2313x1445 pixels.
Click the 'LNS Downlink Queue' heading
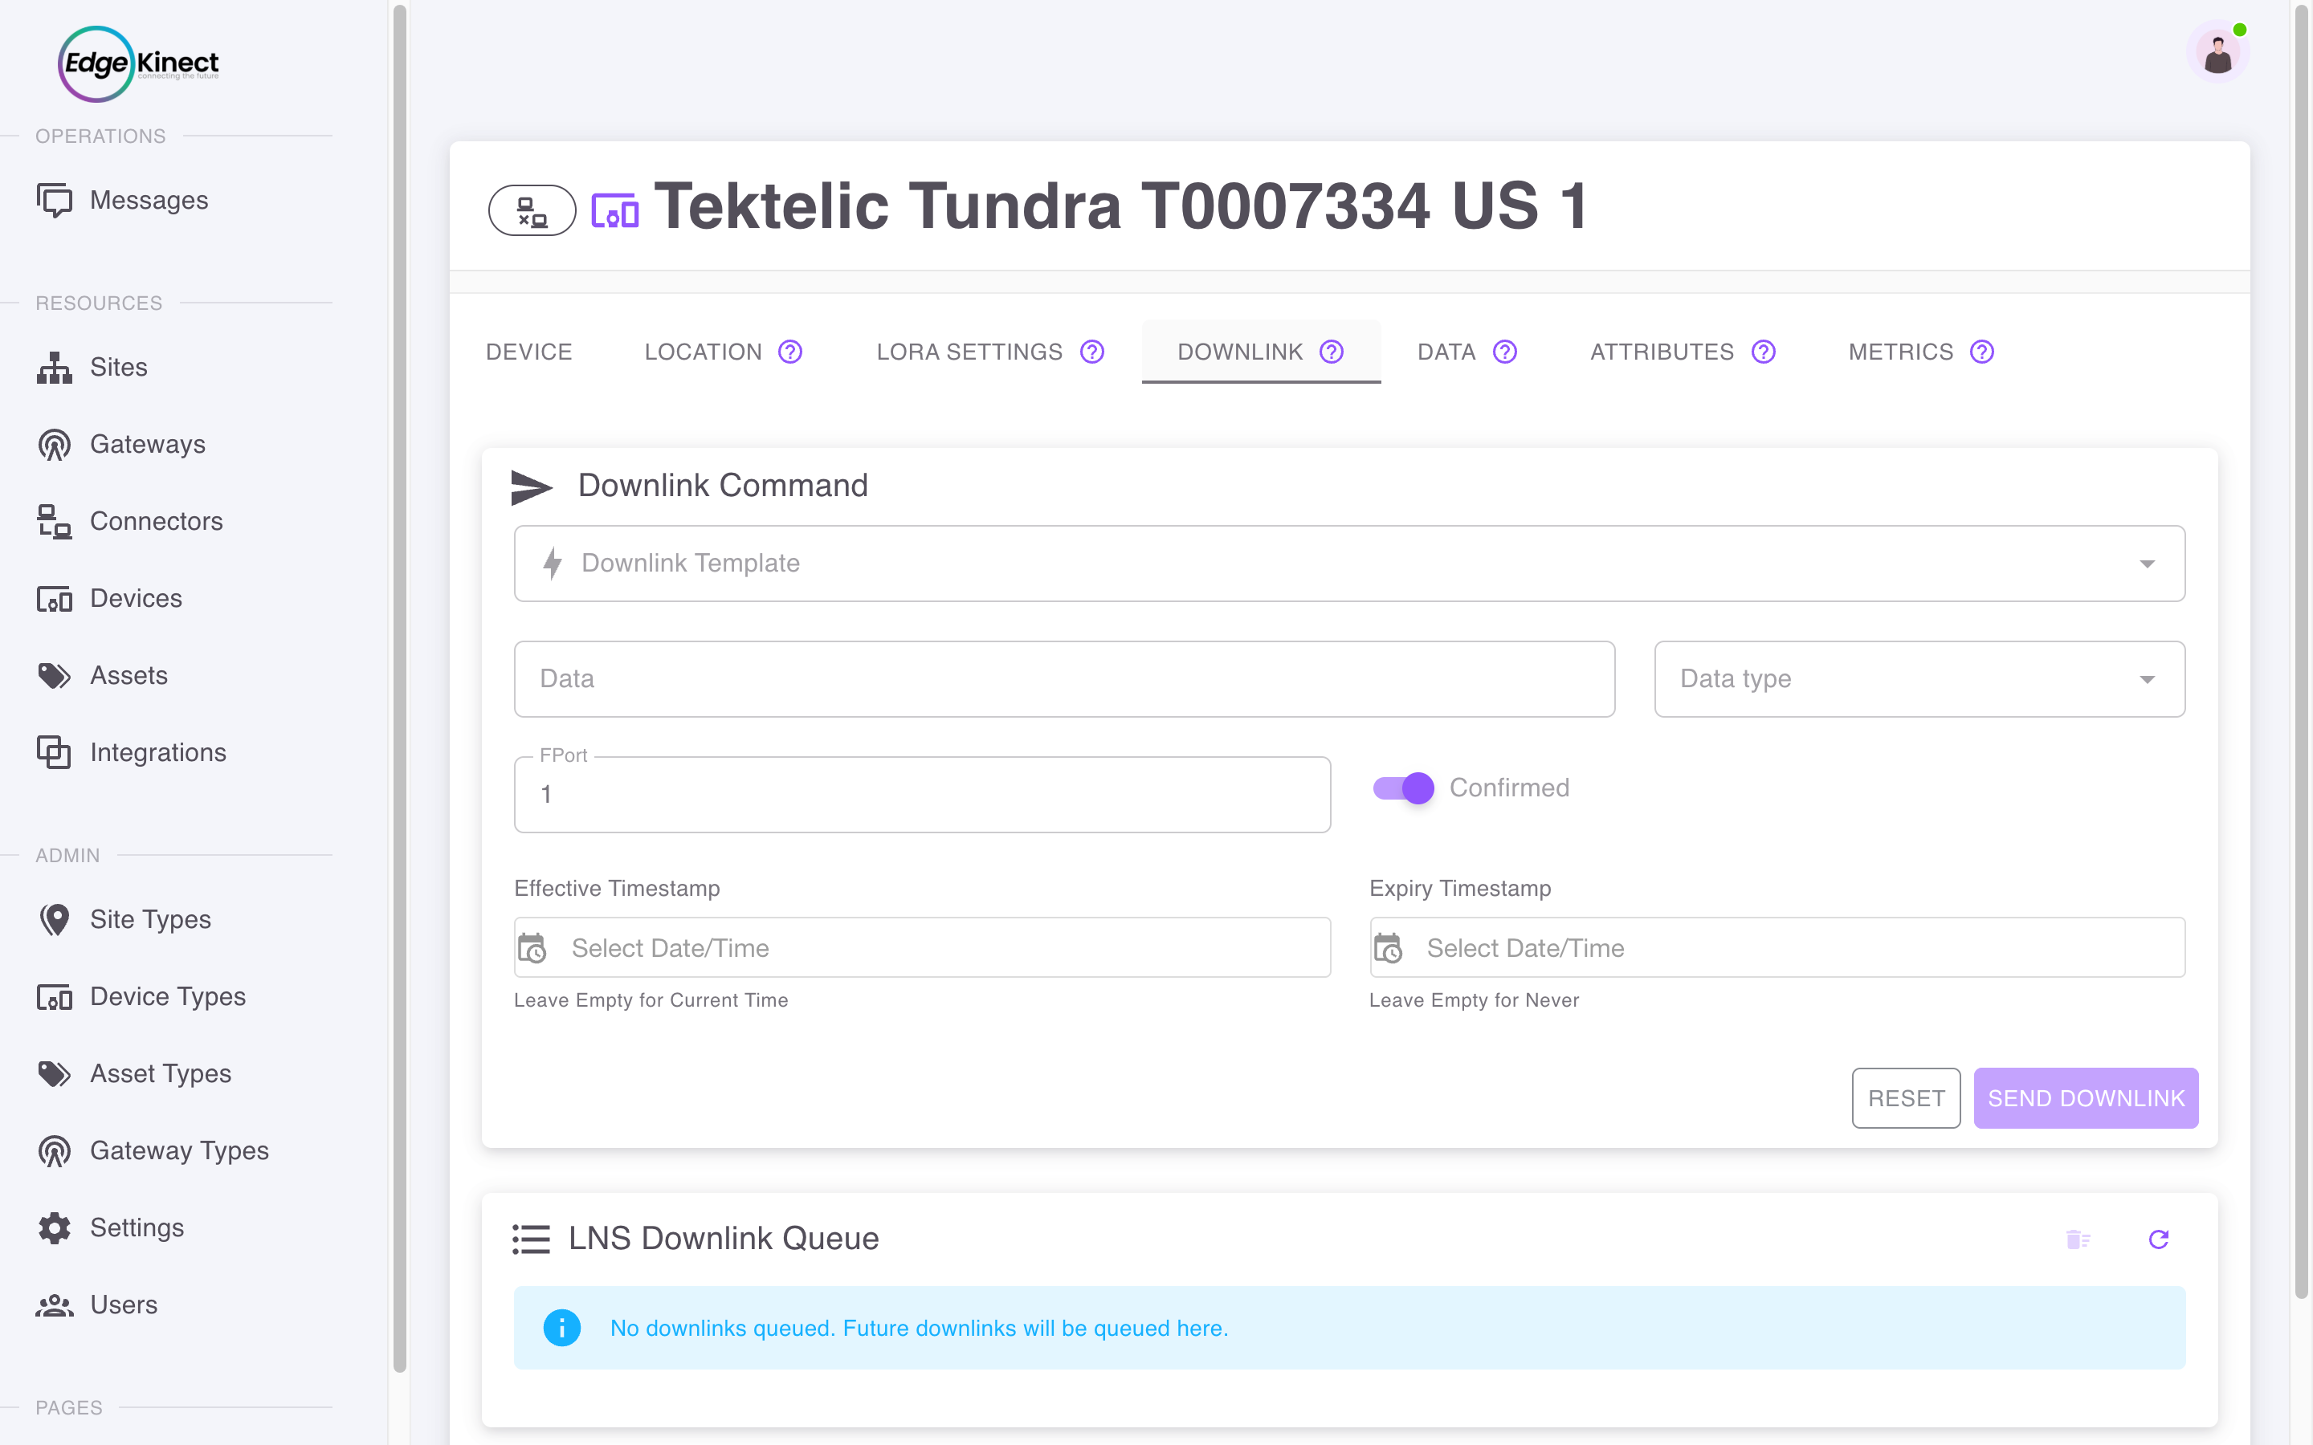coord(724,1239)
